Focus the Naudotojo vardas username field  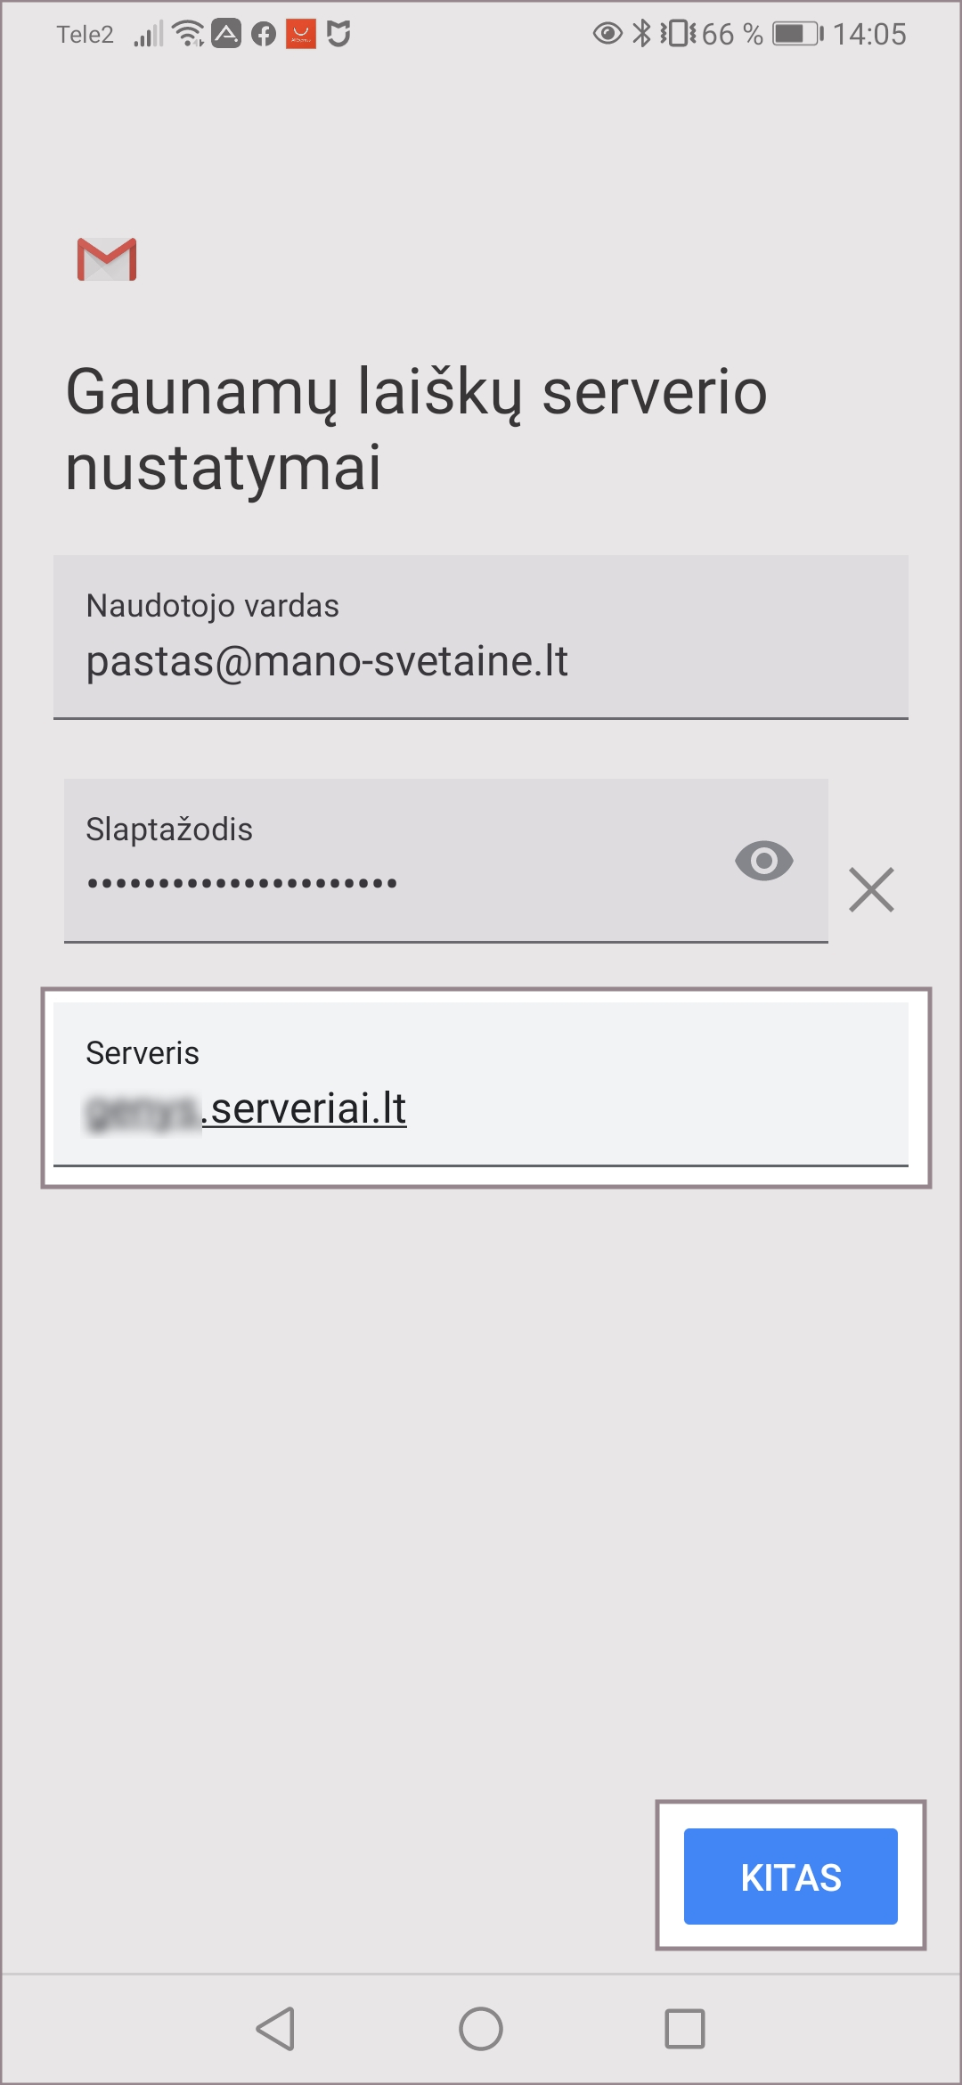point(481,638)
